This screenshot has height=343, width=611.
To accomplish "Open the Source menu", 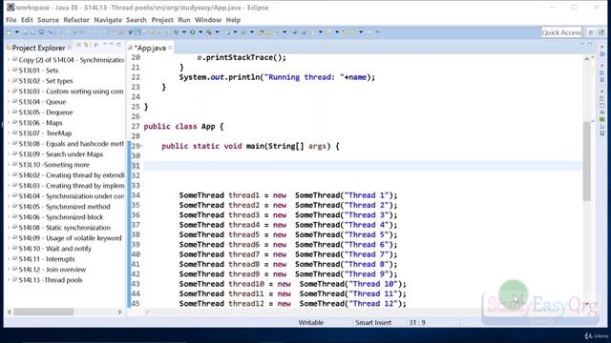I will [48, 20].
